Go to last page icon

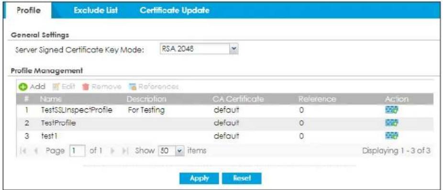[x=125, y=151]
